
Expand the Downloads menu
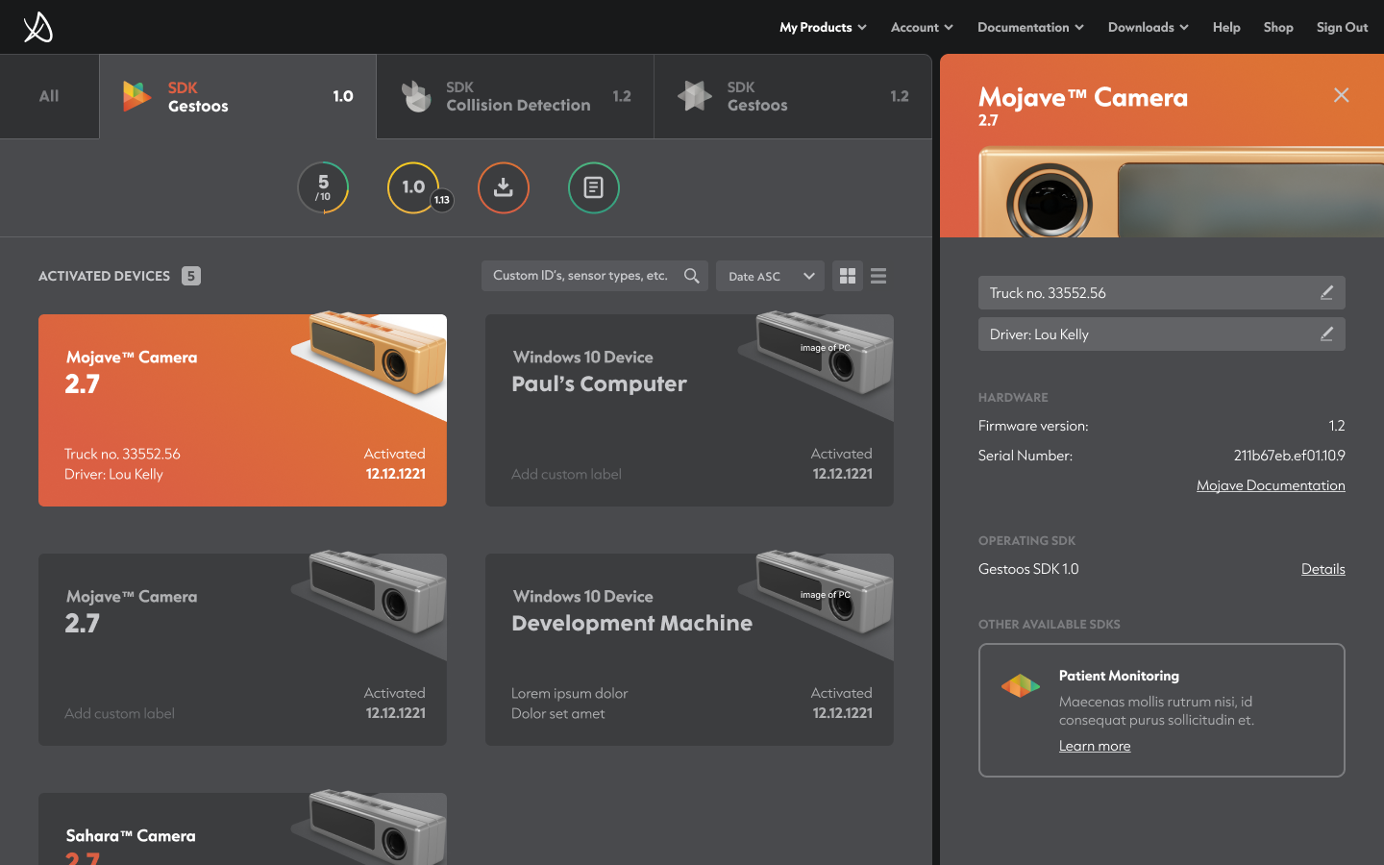[1148, 27]
